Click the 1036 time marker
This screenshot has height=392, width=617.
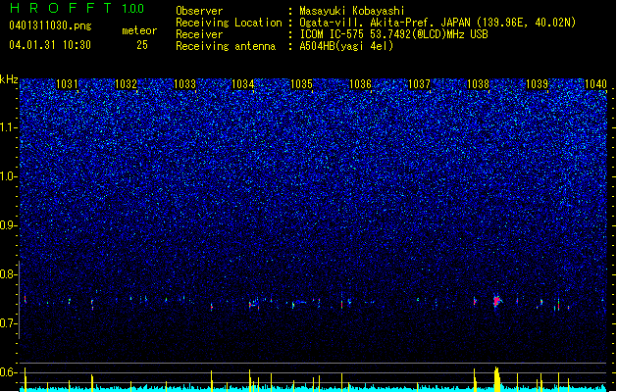click(x=360, y=84)
